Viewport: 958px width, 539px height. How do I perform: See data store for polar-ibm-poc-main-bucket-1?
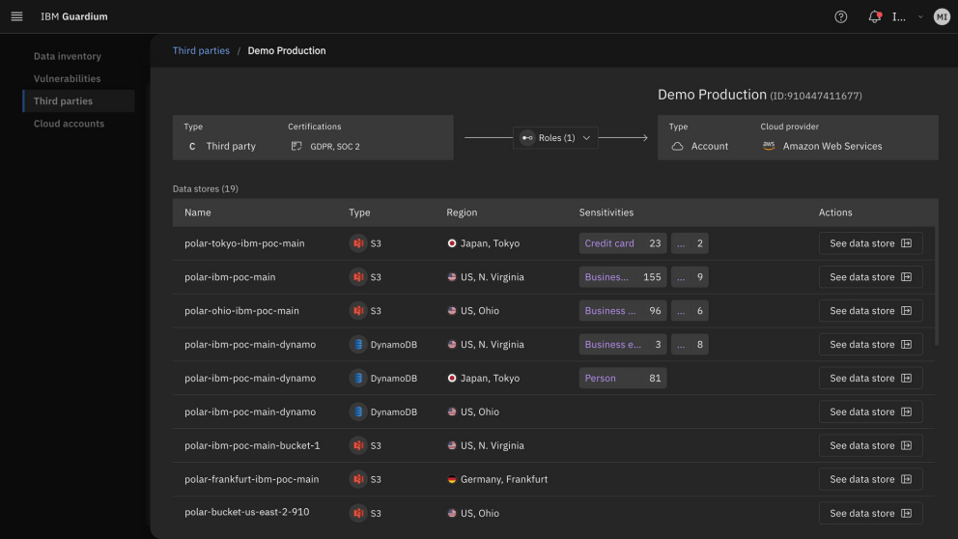click(x=871, y=445)
